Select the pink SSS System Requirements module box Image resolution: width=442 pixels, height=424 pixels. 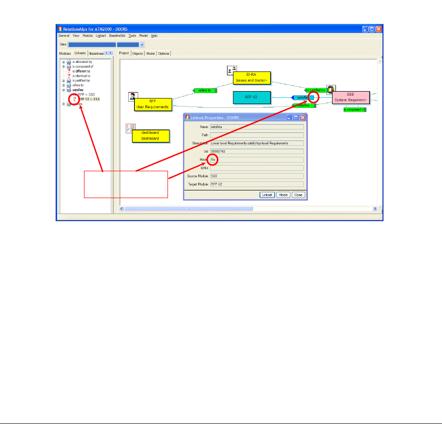[x=351, y=97]
